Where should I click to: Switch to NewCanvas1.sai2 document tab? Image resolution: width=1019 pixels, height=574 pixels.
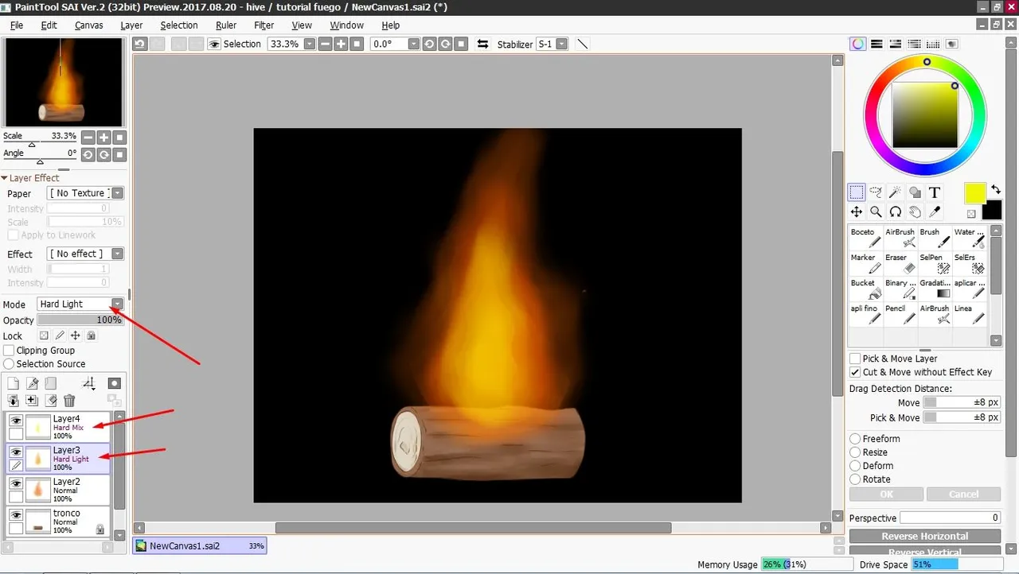(199, 546)
